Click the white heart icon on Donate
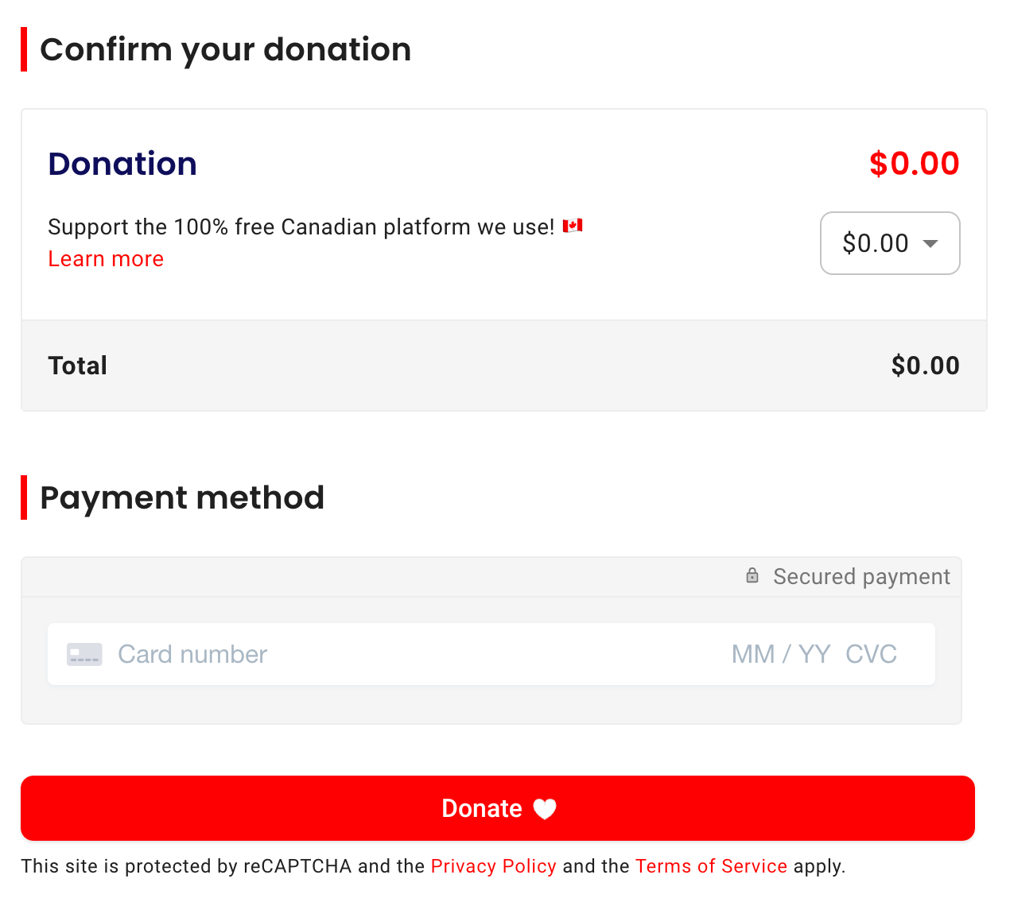The height and width of the screenshot is (898, 1010). point(545,809)
